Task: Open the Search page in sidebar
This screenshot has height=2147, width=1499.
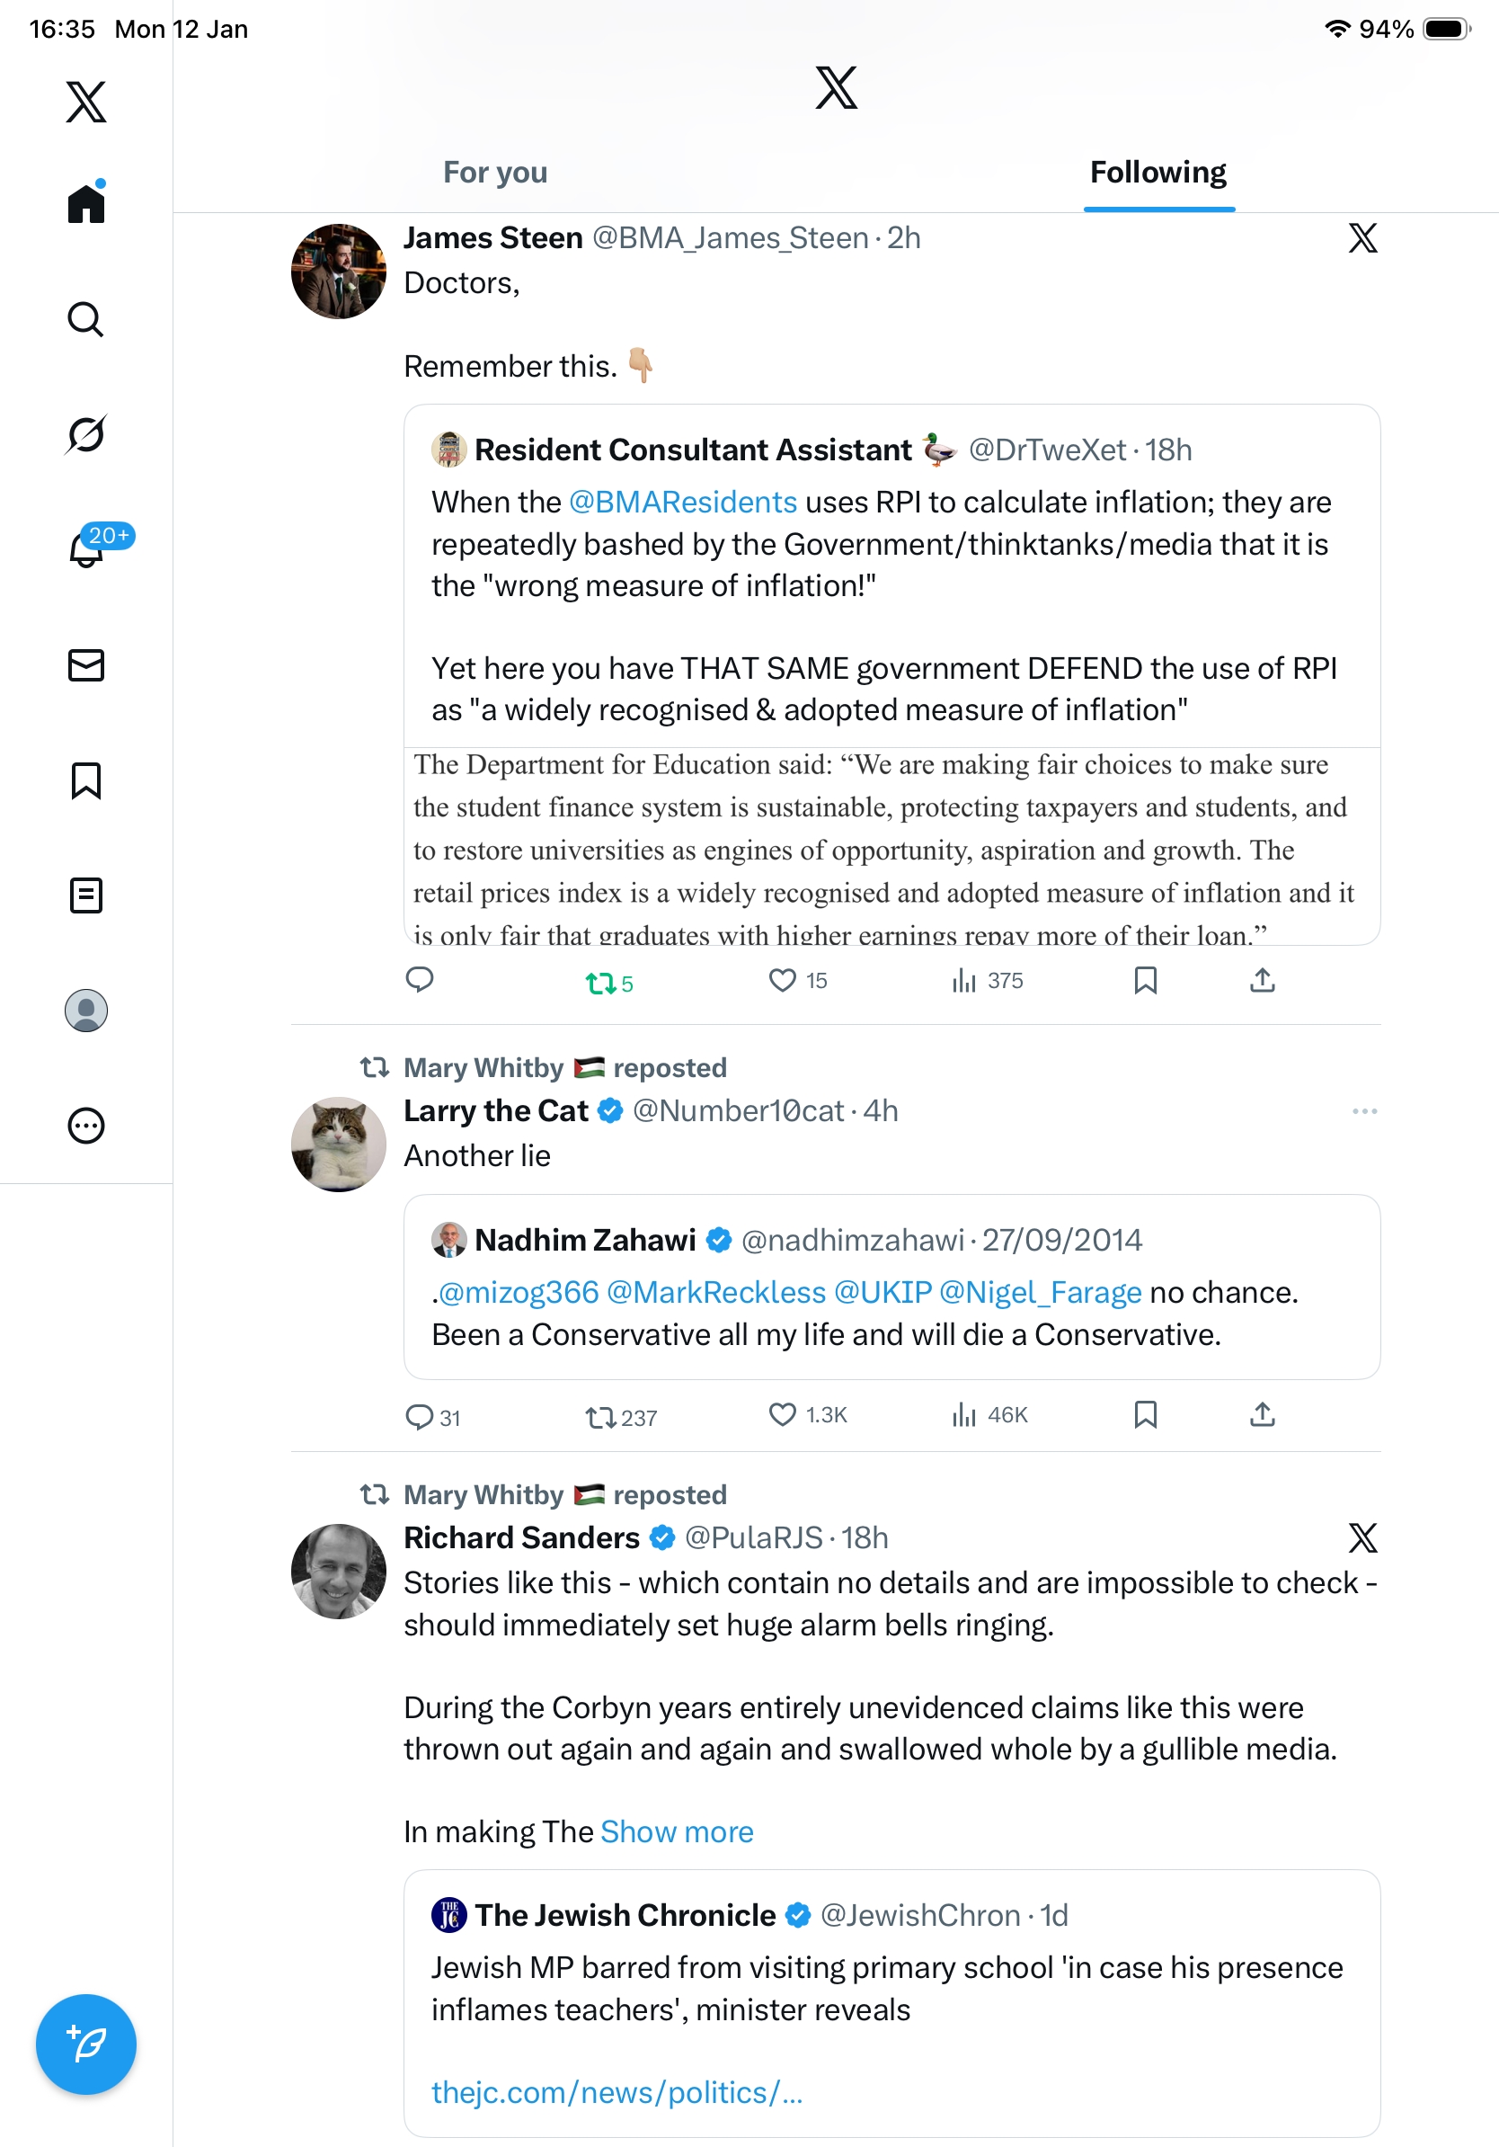Action: click(x=85, y=320)
